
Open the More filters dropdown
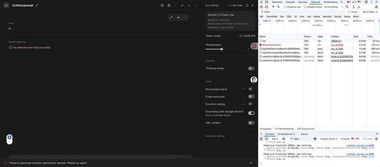(x=370, y=12)
